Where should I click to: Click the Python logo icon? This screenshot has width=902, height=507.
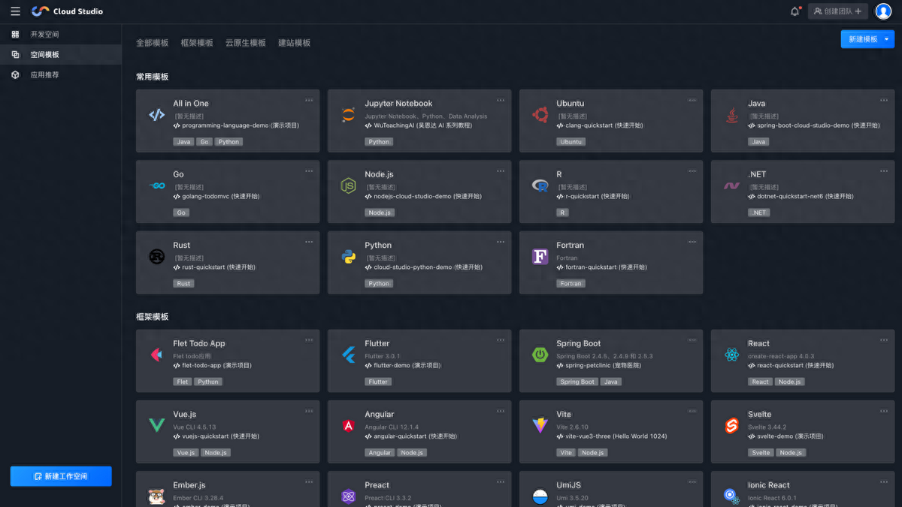click(x=348, y=256)
